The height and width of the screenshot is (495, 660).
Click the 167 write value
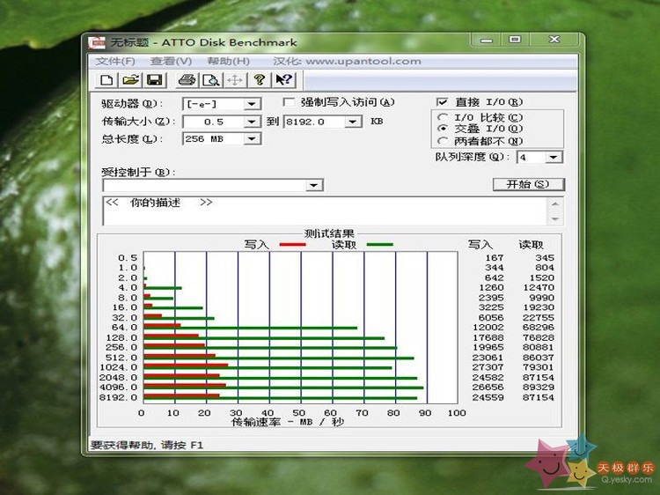495,257
